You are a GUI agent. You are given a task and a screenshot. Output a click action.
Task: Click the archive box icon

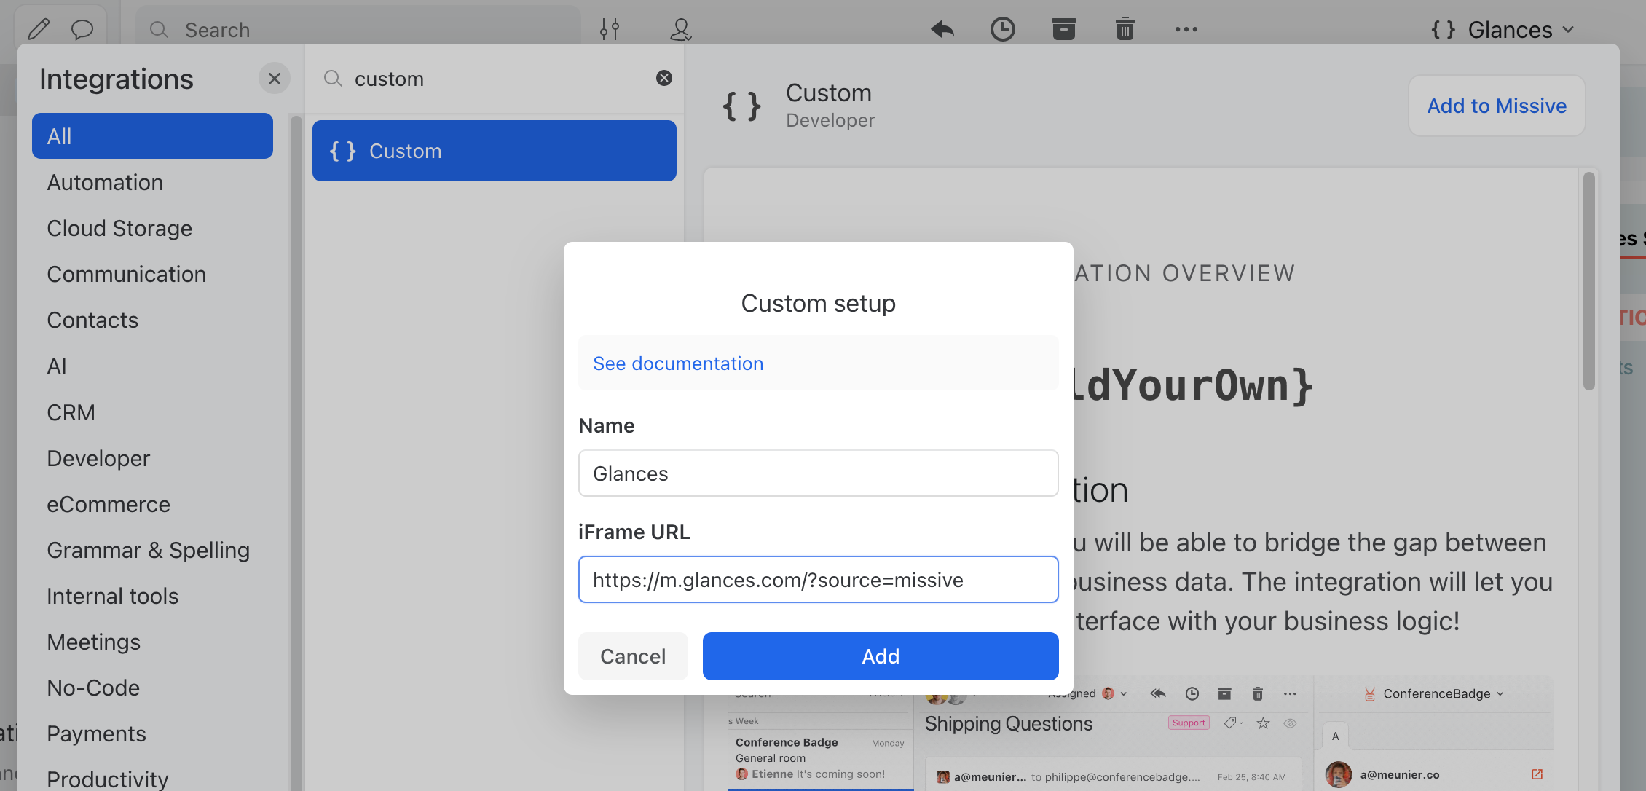click(x=1064, y=29)
